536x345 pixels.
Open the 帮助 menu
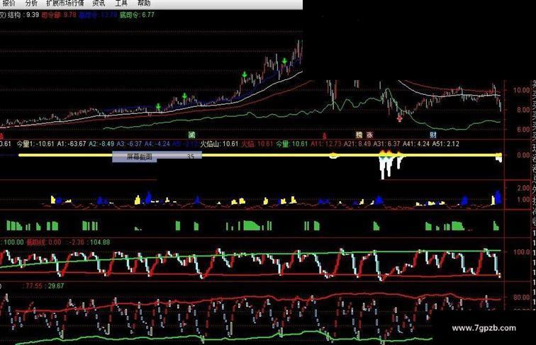click(144, 3)
